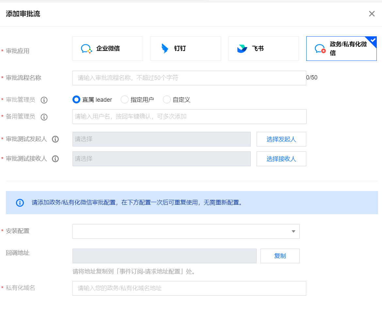The height and width of the screenshot is (314, 382).
Task: Click the disabled 审批测试接收人 field
Action: point(162,159)
